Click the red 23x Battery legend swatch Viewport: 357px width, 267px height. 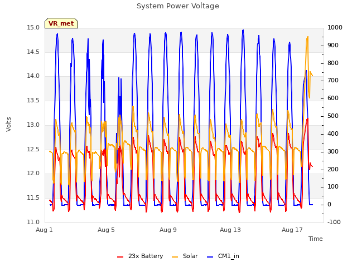click(120, 257)
